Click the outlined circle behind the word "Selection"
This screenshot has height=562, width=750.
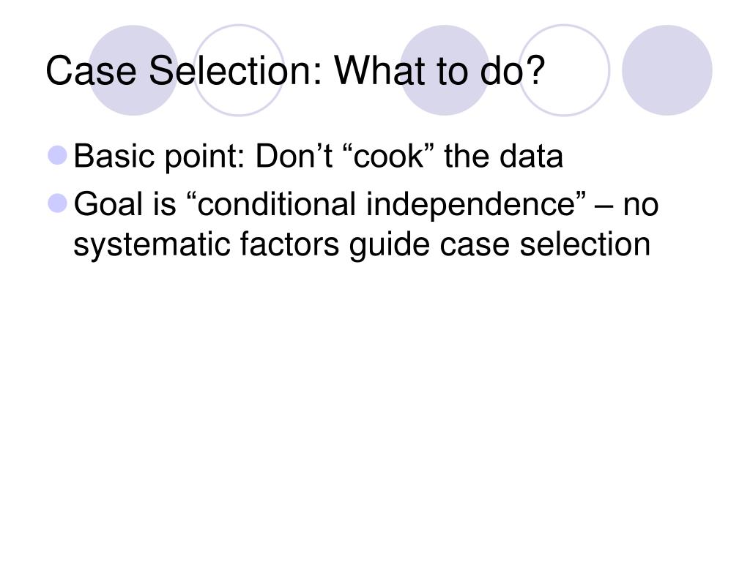(239, 70)
